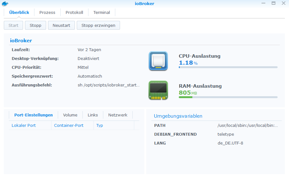
Task: Click the blue CPU chip icon
Action: (158, 61)
